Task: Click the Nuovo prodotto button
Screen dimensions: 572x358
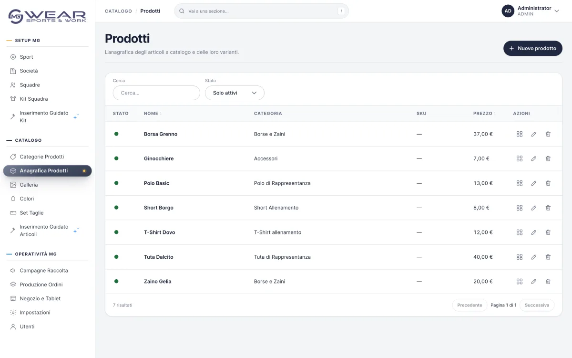Action: pyautogui.click(x=533, y=48)
